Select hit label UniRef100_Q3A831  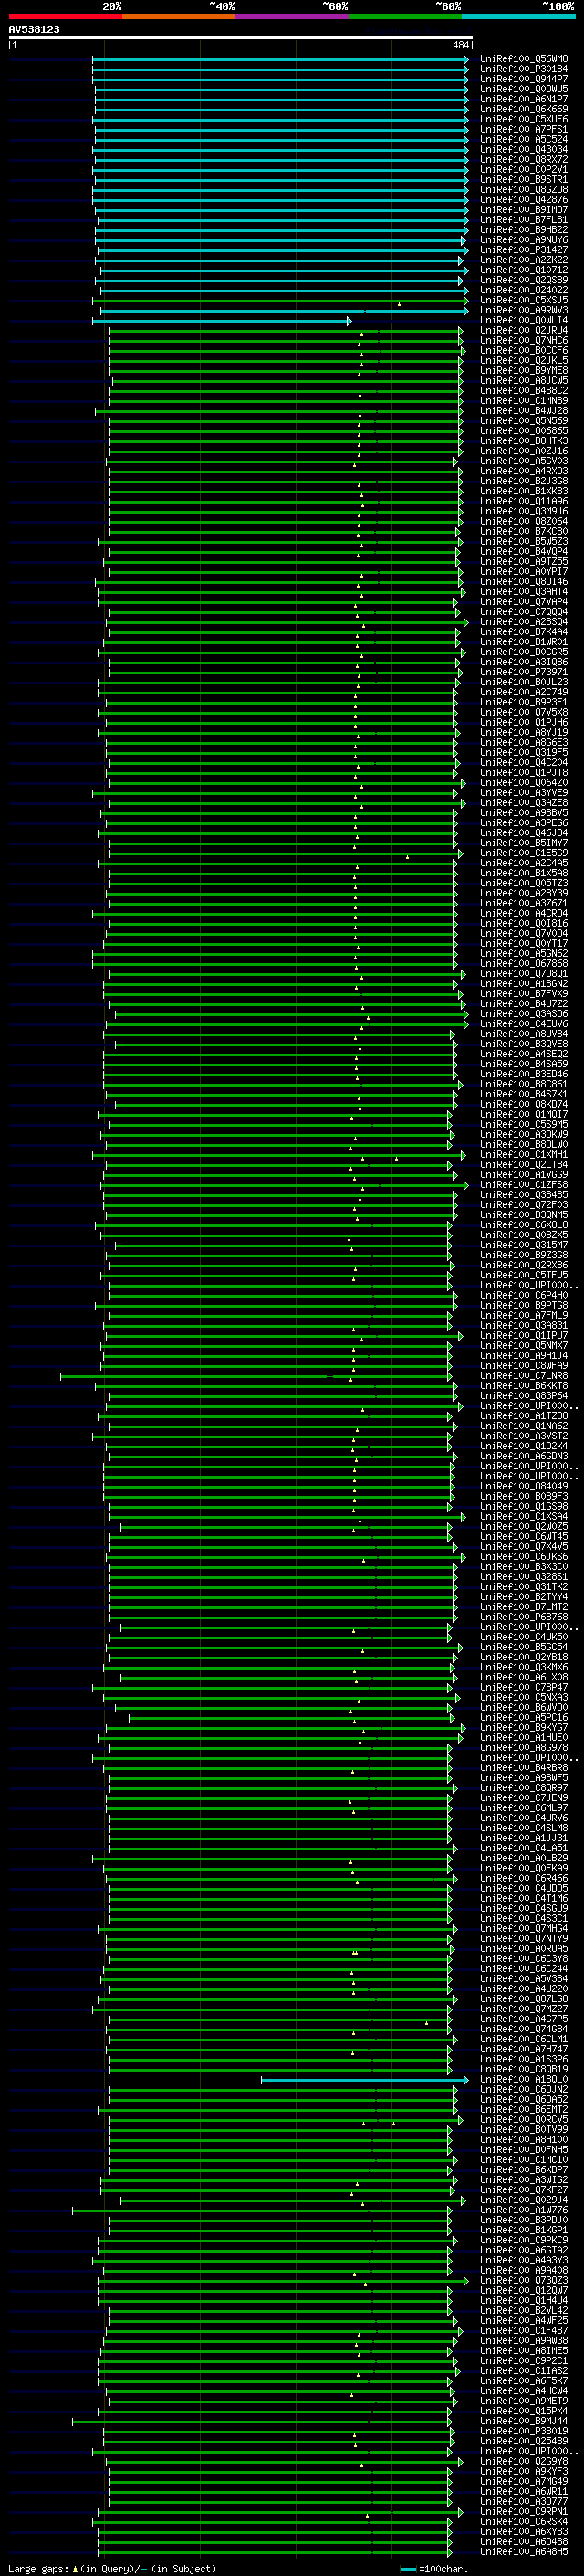524,1325
